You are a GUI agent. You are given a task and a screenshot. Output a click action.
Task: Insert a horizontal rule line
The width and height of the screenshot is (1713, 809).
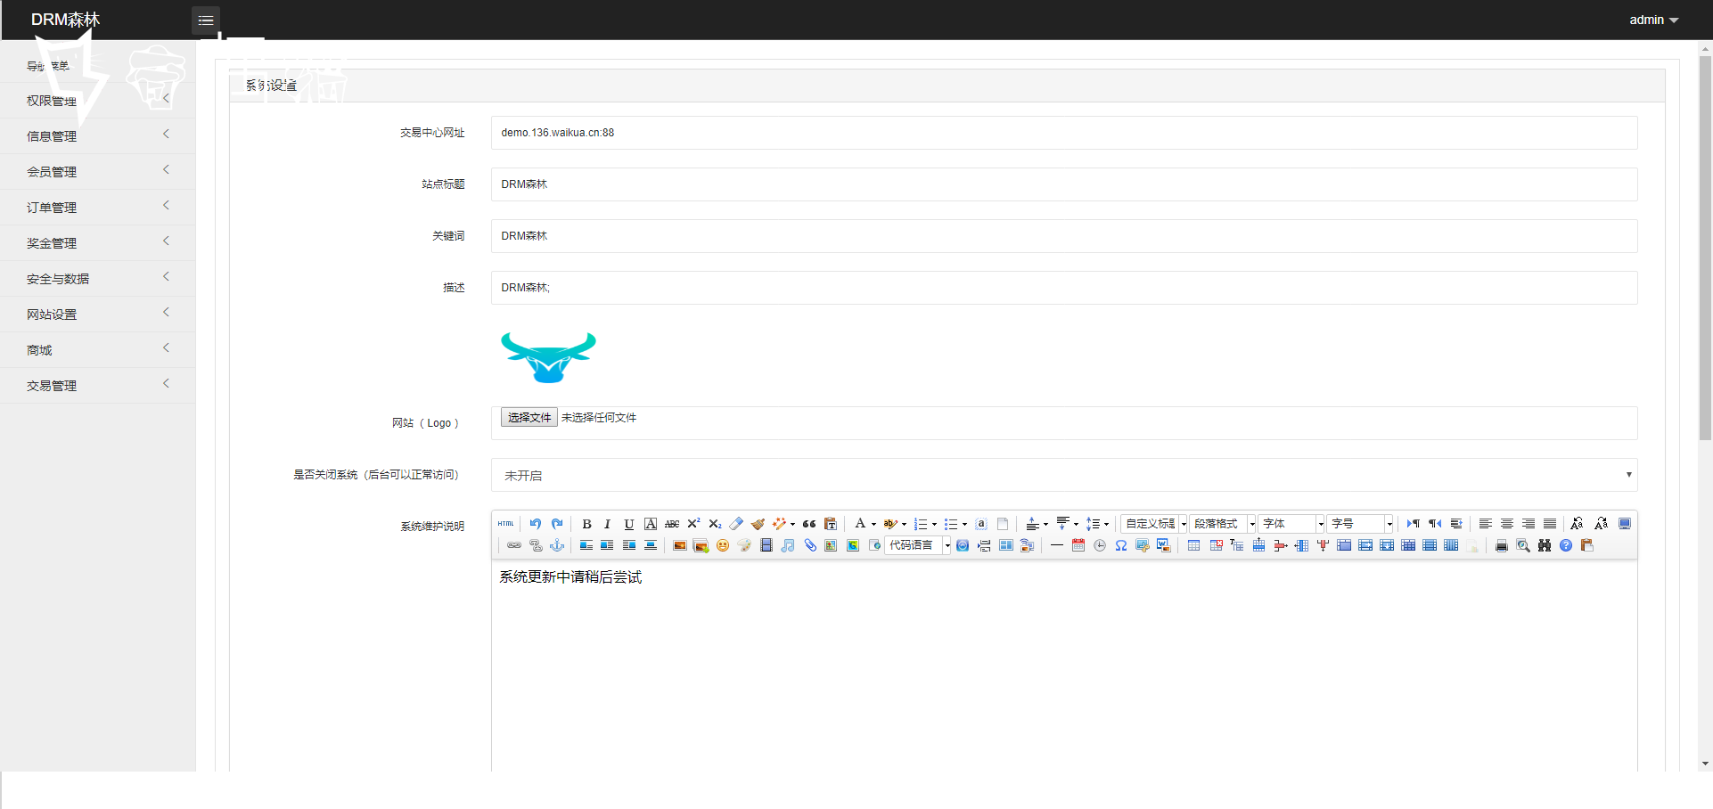tap(1057, 545)
